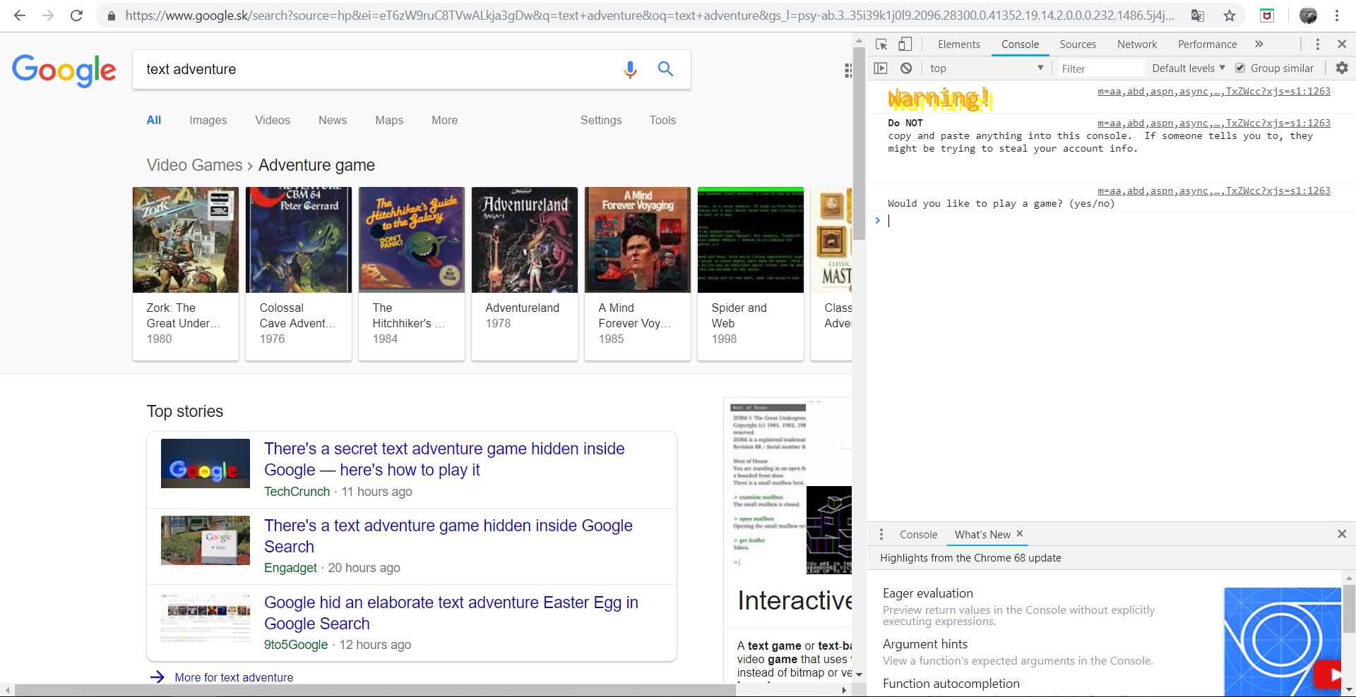Open the More search filter dropdown
This screenshot has height=697, width=1356.
point(444,120)
